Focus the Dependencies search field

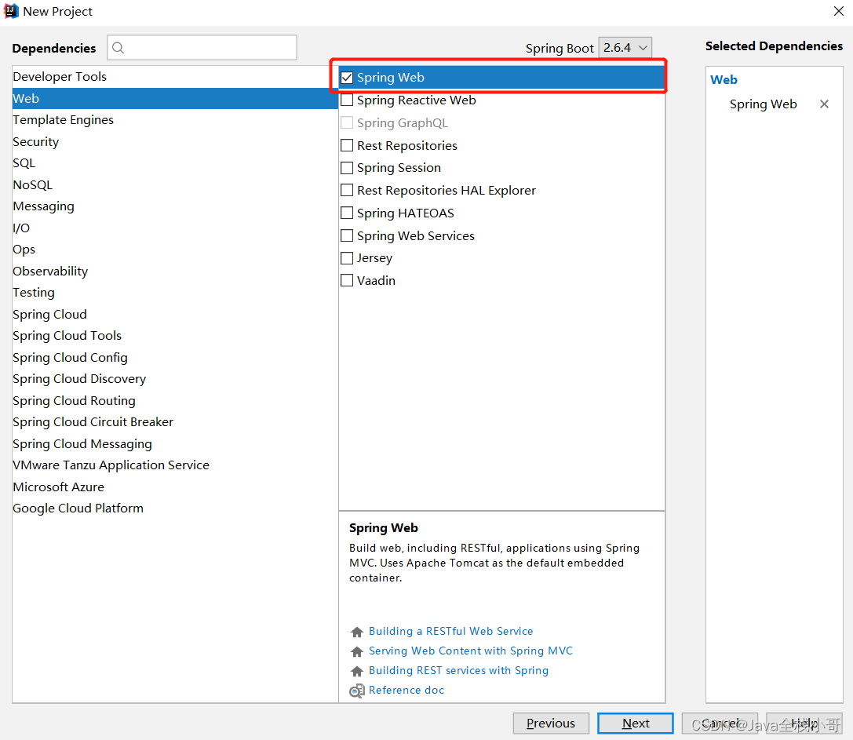click(x=202, y=48)
